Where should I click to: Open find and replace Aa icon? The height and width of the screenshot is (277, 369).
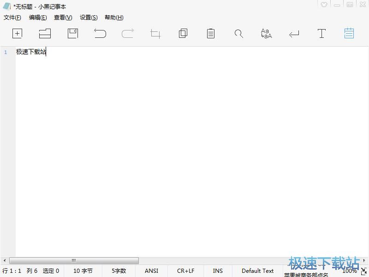coord(266,33)
